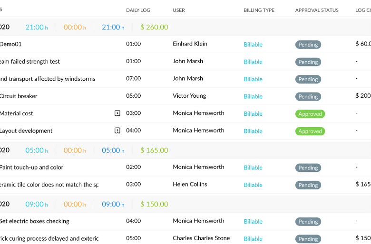Open the note icon on Material cost row
Image resolution: width=371 pixels, height=244 pixels.
click(x=117, y=113)
